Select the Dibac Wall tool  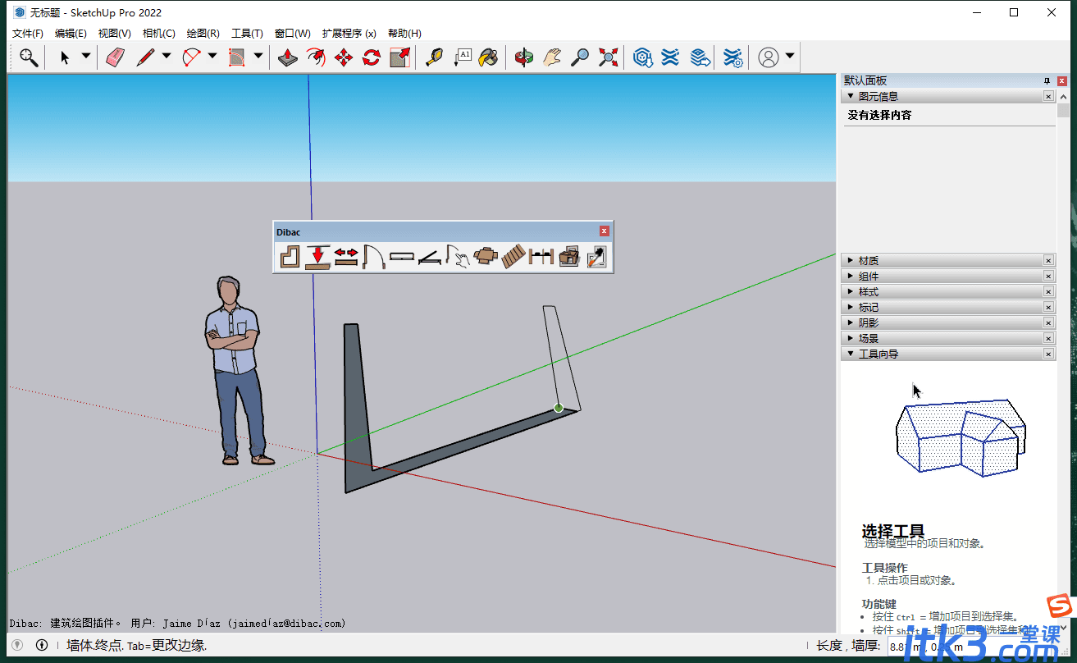(x=290, y=257)
